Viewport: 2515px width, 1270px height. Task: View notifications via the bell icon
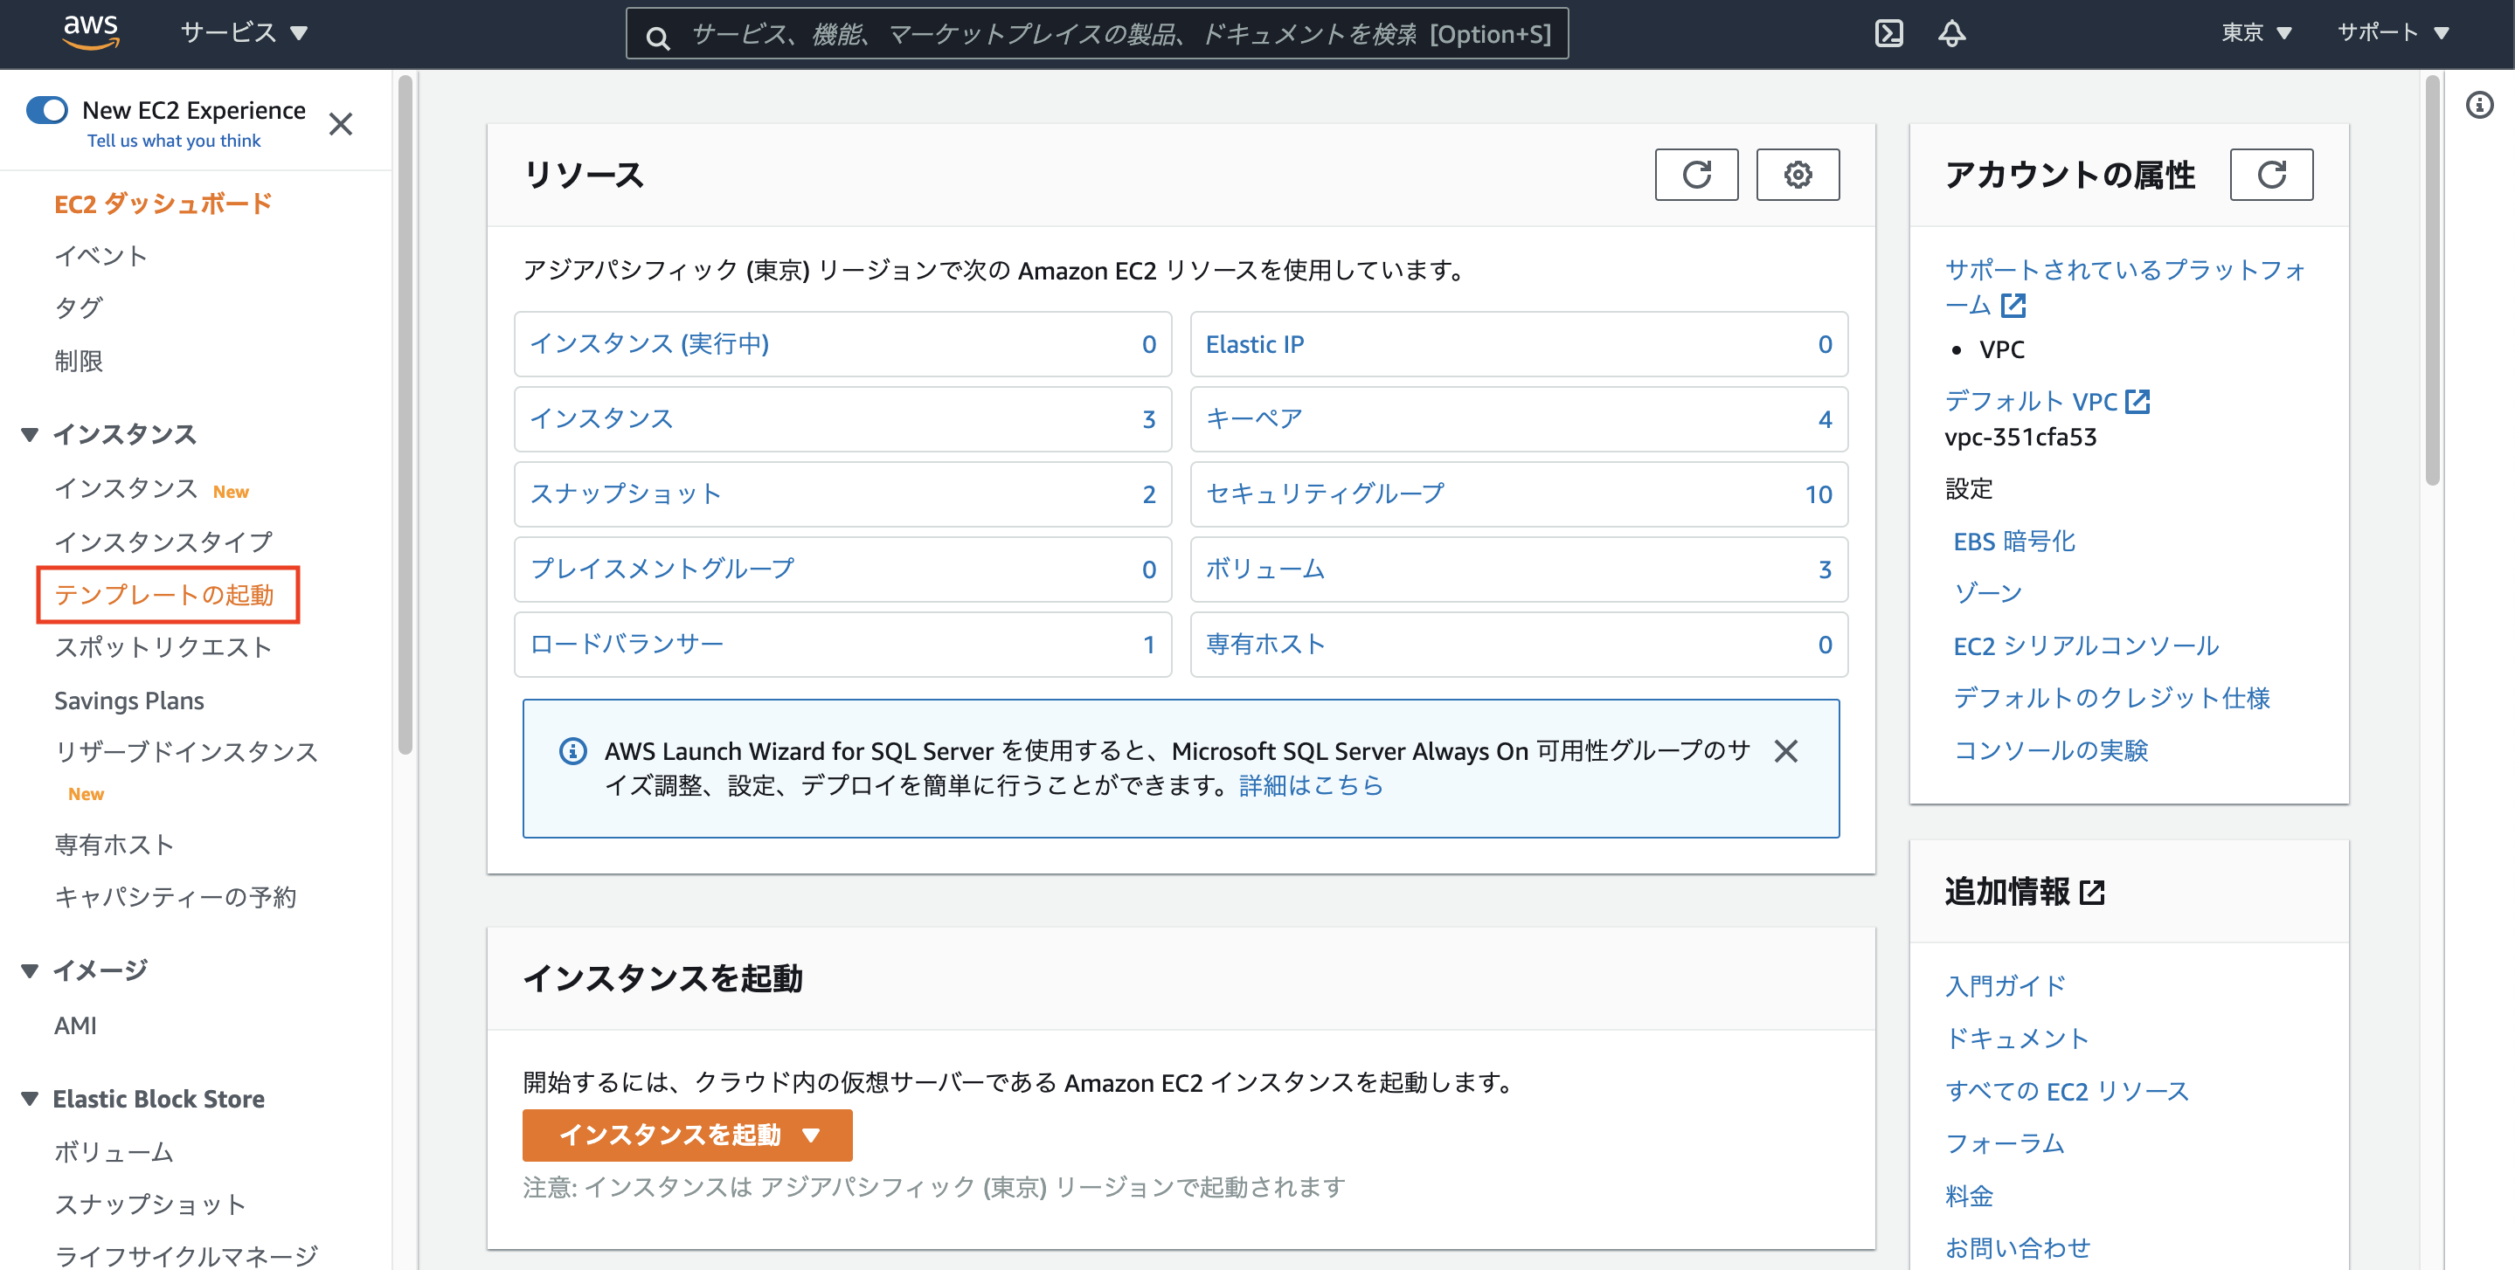click(1951, 32)
